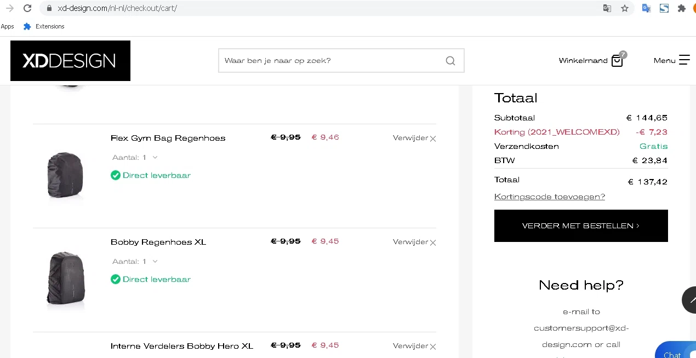The width and height of the screenshot is (696, 358).
Task: Open the Extensions puzzle icon in toolbar
Action: [x=681, y=8]
